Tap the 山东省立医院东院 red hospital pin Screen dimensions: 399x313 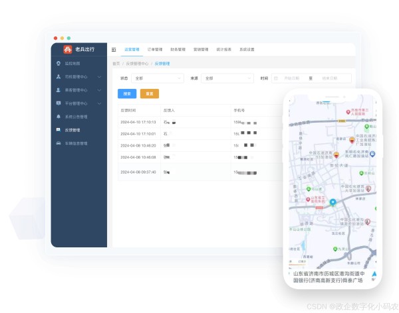click(x=308, y=200)
